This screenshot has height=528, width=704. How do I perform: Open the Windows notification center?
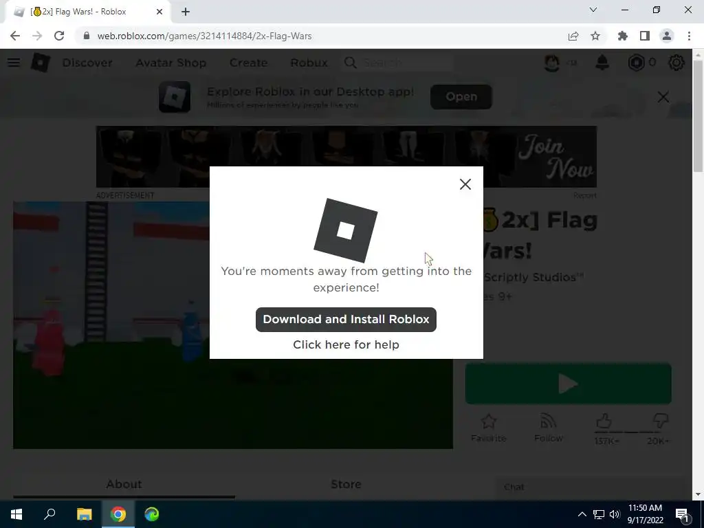tap(681, 514)
